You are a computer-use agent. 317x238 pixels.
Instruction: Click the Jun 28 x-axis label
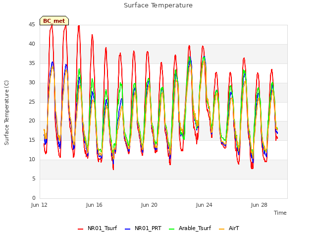(259, 205)
